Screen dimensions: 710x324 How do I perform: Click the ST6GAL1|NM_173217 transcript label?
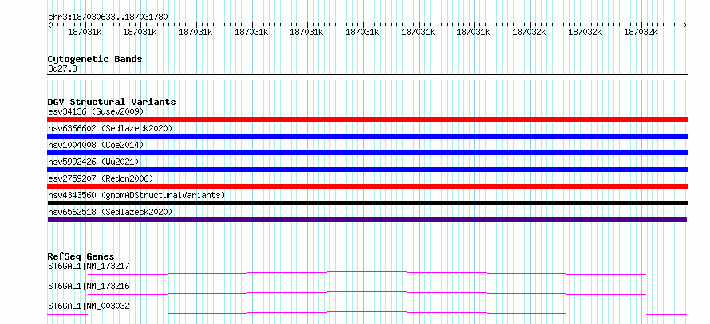[89, 266]
